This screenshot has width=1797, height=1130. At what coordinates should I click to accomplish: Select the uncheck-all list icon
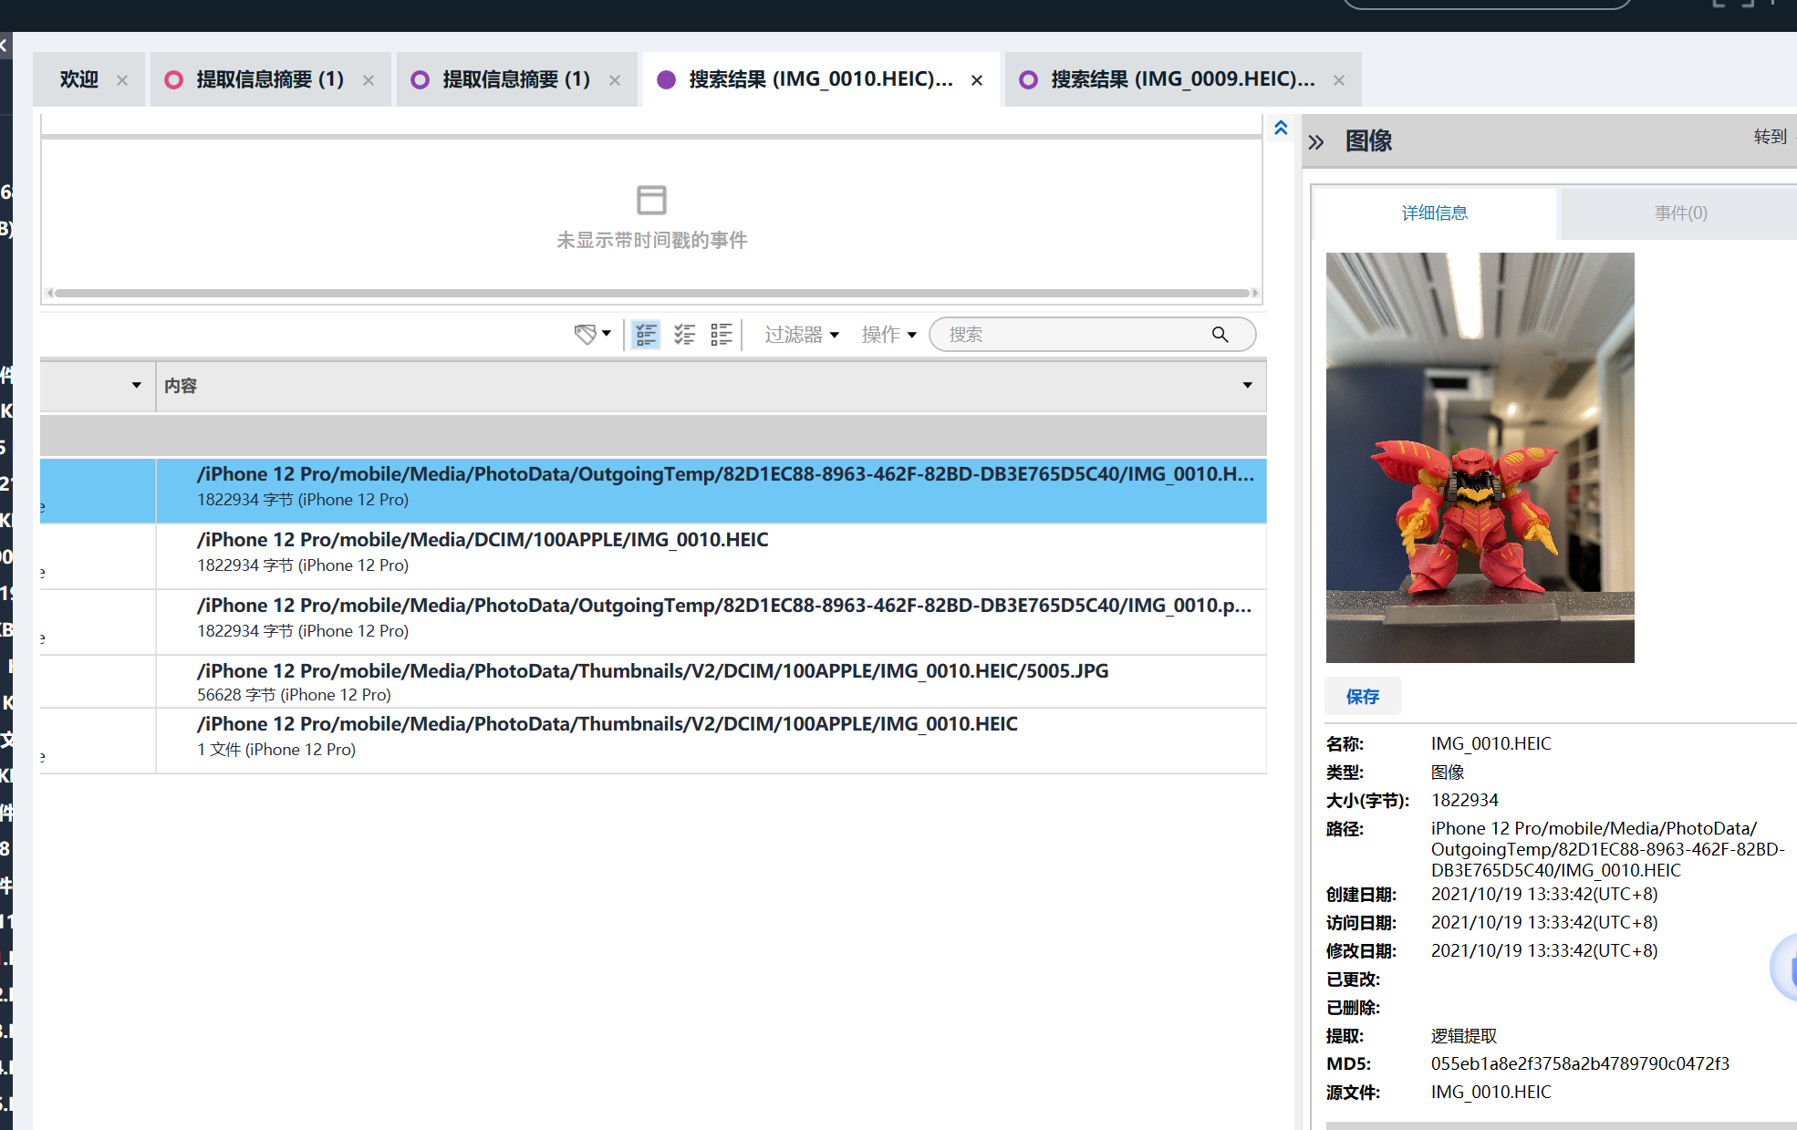[x=722, y=335]
